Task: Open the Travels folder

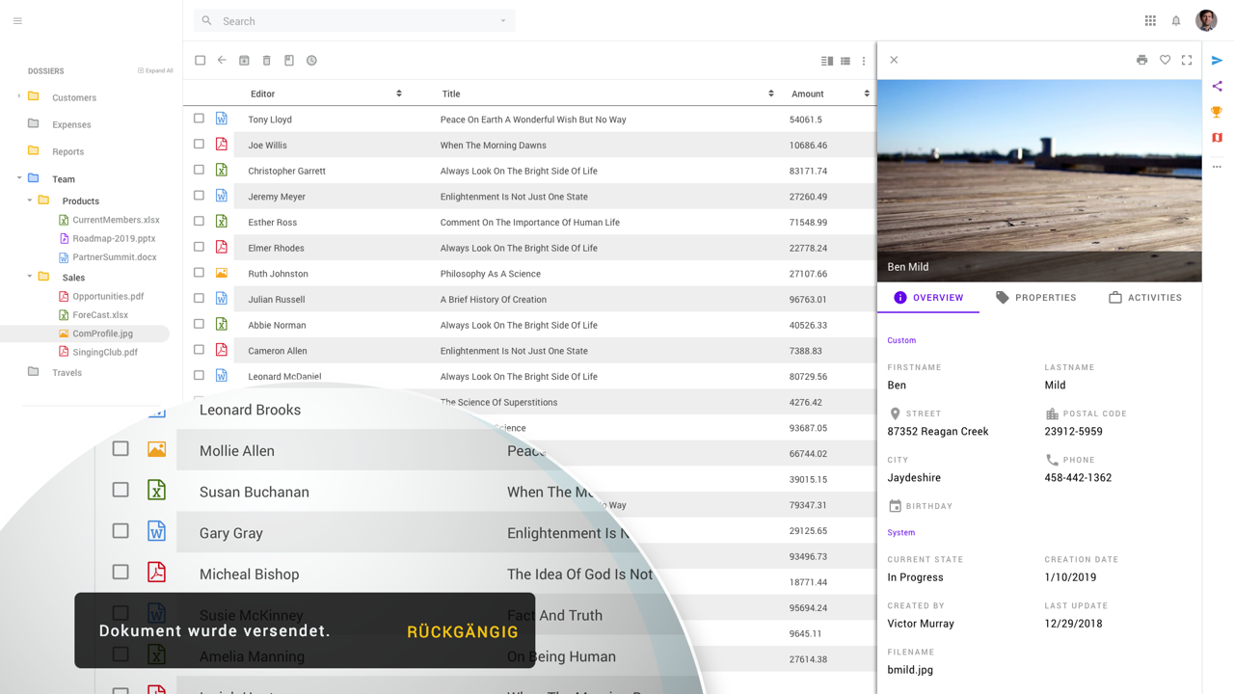Action: click(x=67, y=372)
